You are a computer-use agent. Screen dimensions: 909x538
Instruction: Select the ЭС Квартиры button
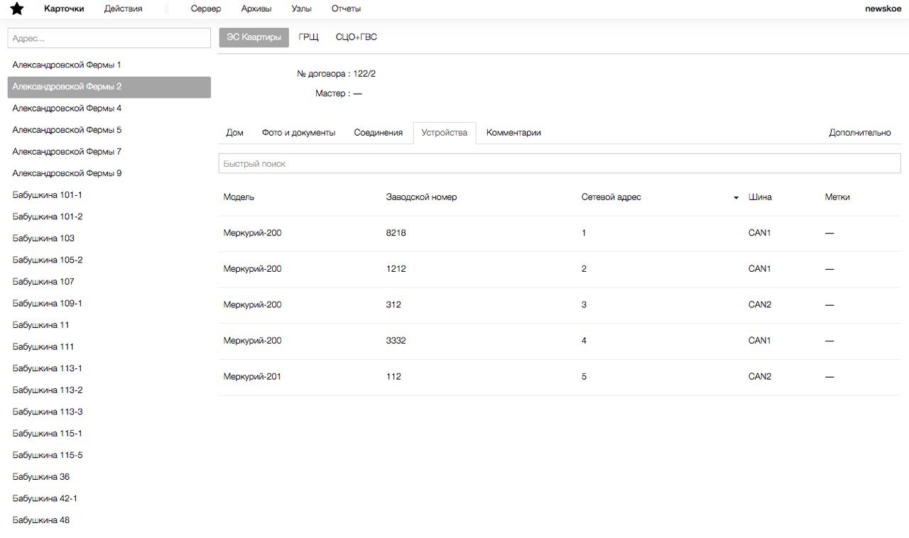(x=254, y=37)
